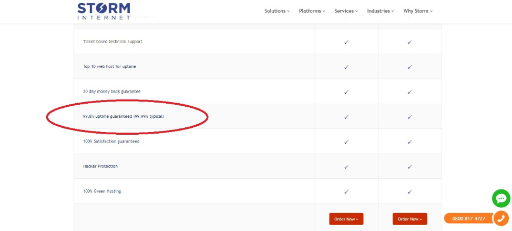
Task: Select 'Top 10 web host for uptime' text
Action: point(109,66)
